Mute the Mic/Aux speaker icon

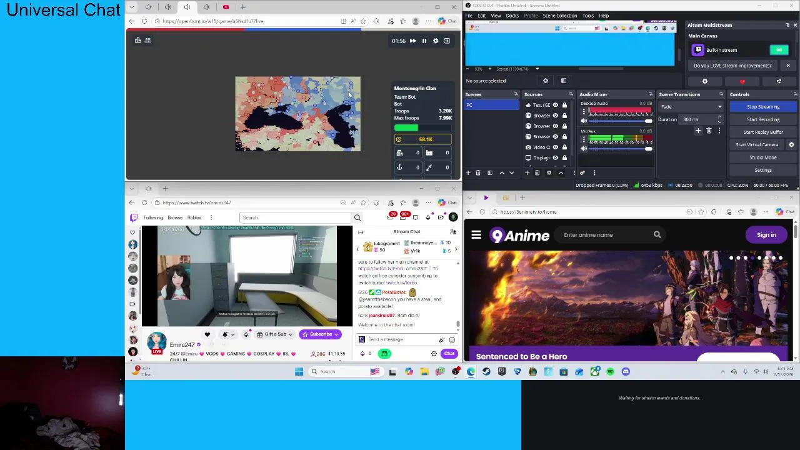tap(584, 149)
